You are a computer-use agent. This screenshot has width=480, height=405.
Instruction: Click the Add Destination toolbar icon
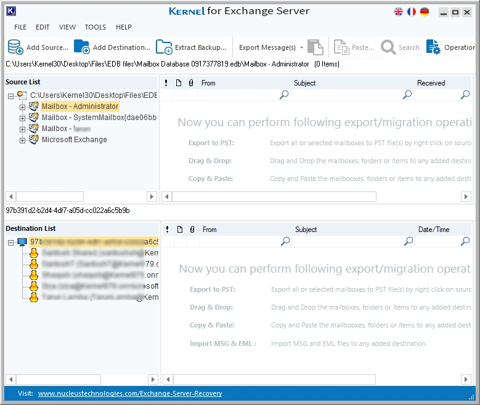[x=81, y=47]
